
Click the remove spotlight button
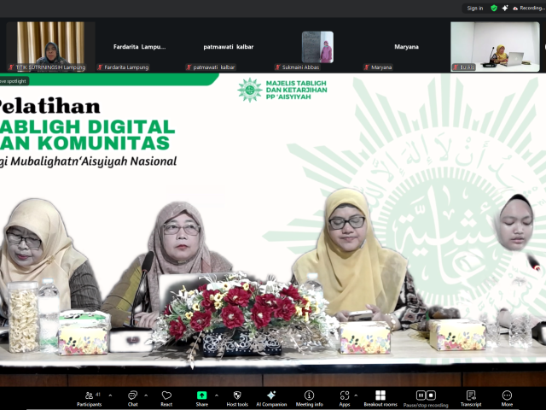(x=14, y=81)
